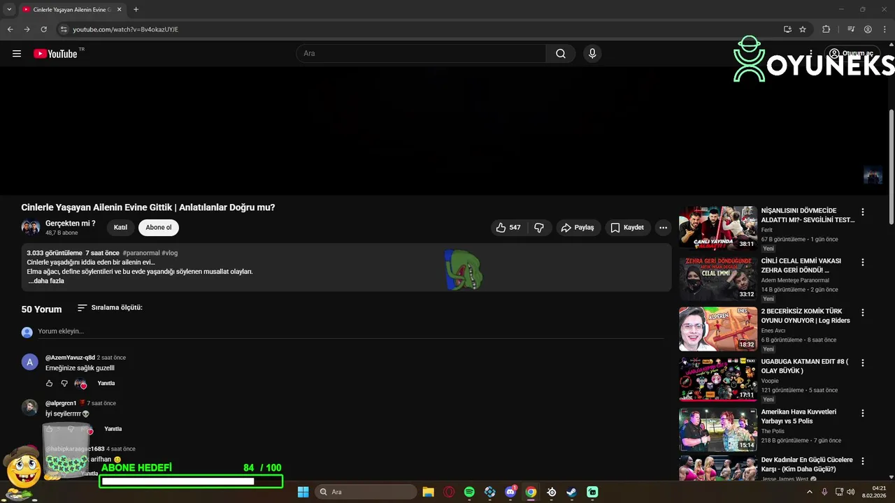
Task: Open the Gerçekten mi ? channel name link
Action: [71, 224]
